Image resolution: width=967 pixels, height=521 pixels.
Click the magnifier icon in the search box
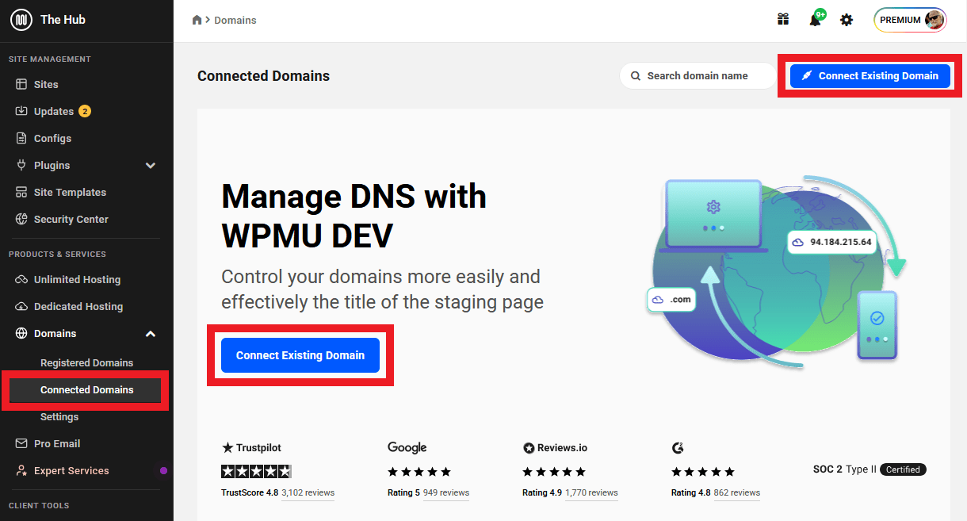[636, 76]
